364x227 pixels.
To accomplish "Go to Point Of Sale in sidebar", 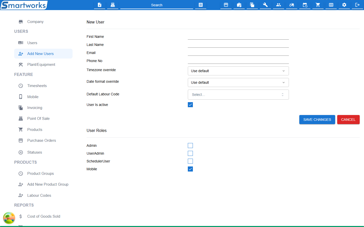I will [x=43, y=119].
